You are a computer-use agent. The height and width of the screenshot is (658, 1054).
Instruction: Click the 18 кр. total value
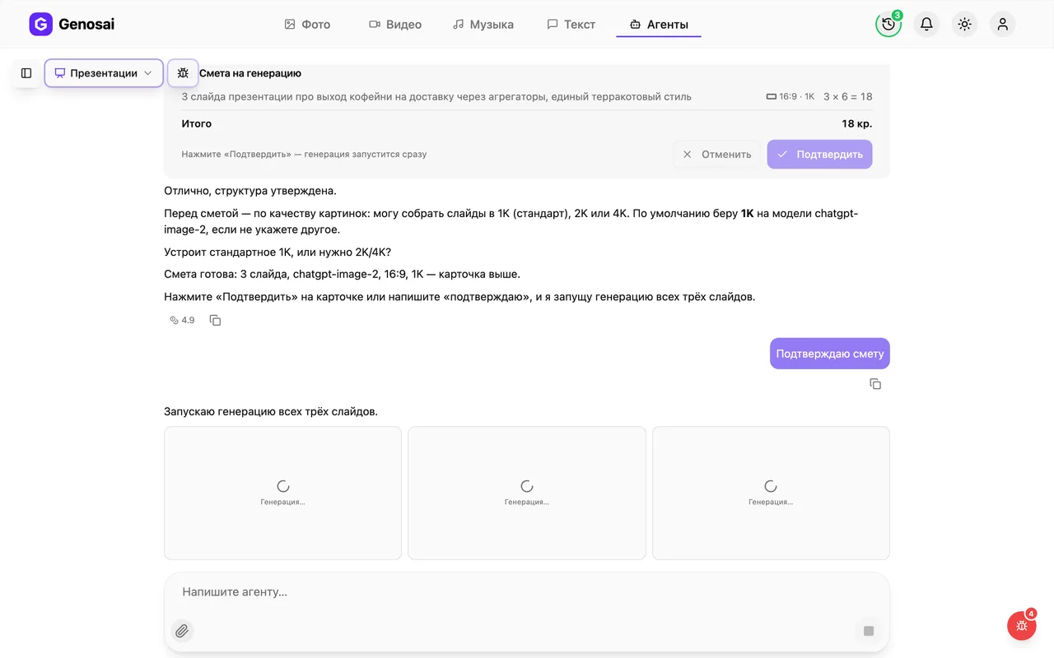tap(856, 124)
